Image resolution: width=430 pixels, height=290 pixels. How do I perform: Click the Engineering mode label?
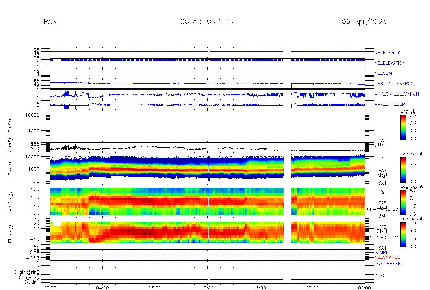27,272
